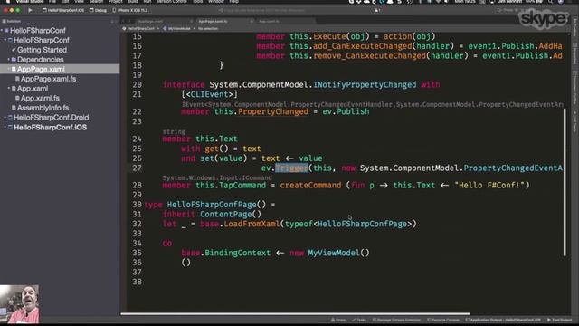579x326 pixels.
Task: Switch to the AppPage.xaml.fs editor tab
Action: pos(213,22)
